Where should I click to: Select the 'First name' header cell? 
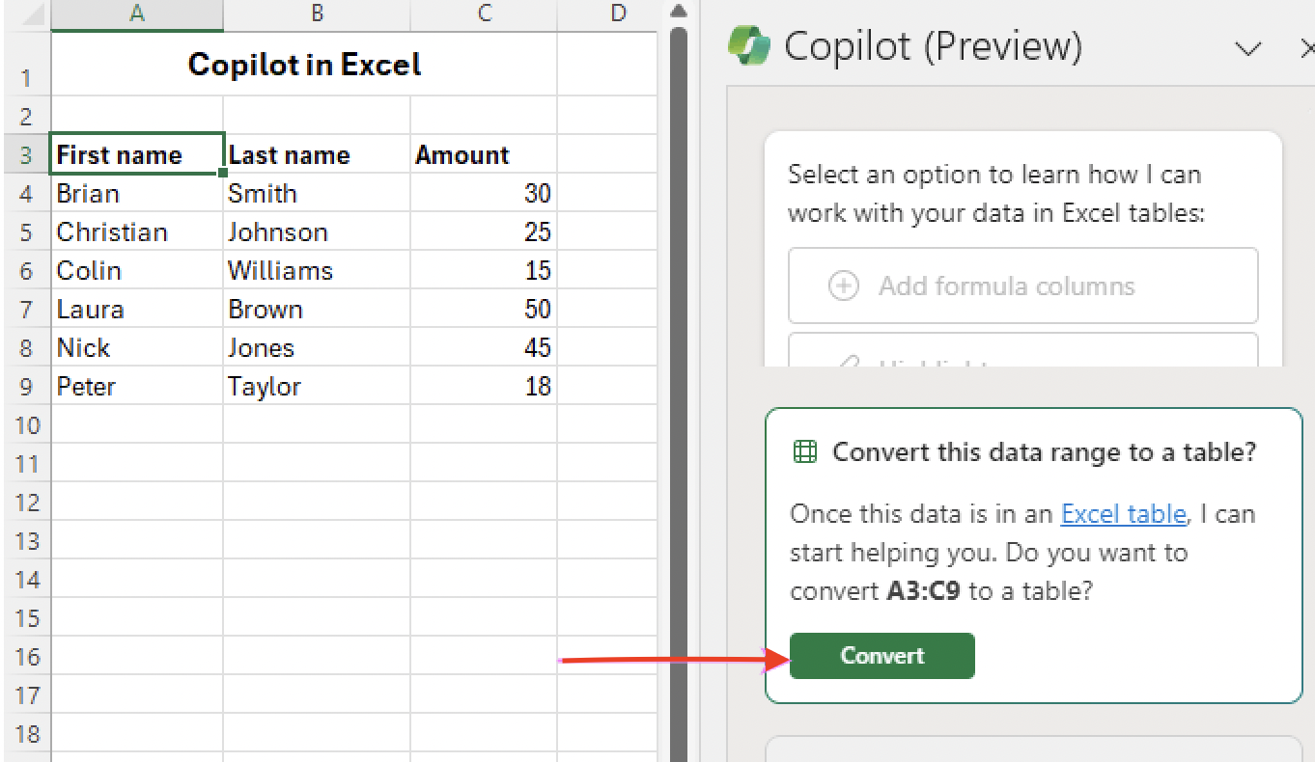[x=137, y=154]
